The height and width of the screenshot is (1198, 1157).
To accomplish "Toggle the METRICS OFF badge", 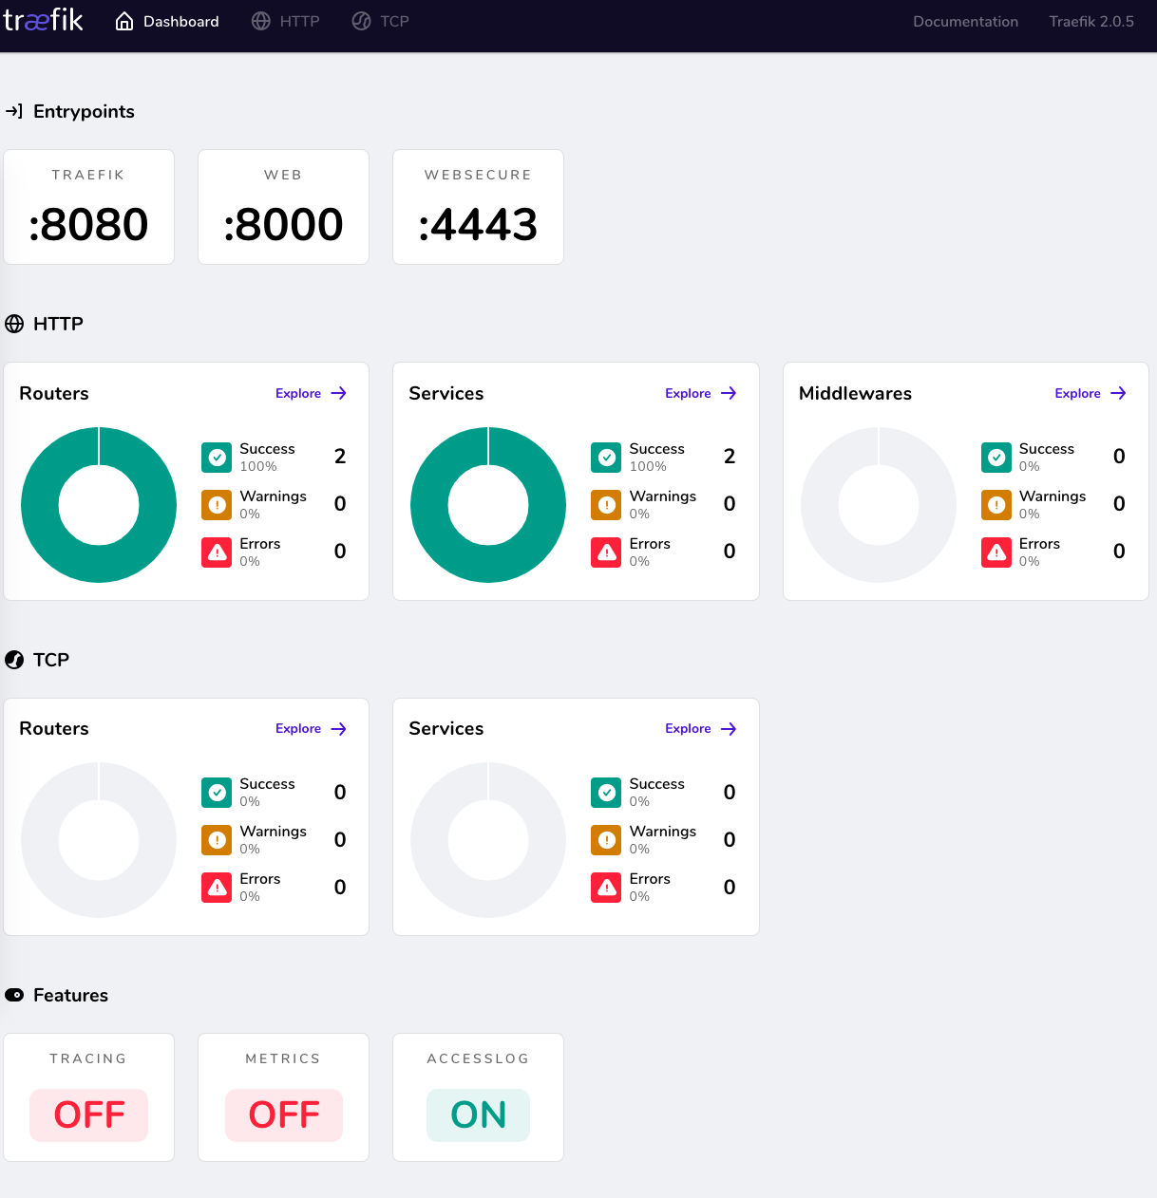I will pyautogui.click(x=283, y=1115).
